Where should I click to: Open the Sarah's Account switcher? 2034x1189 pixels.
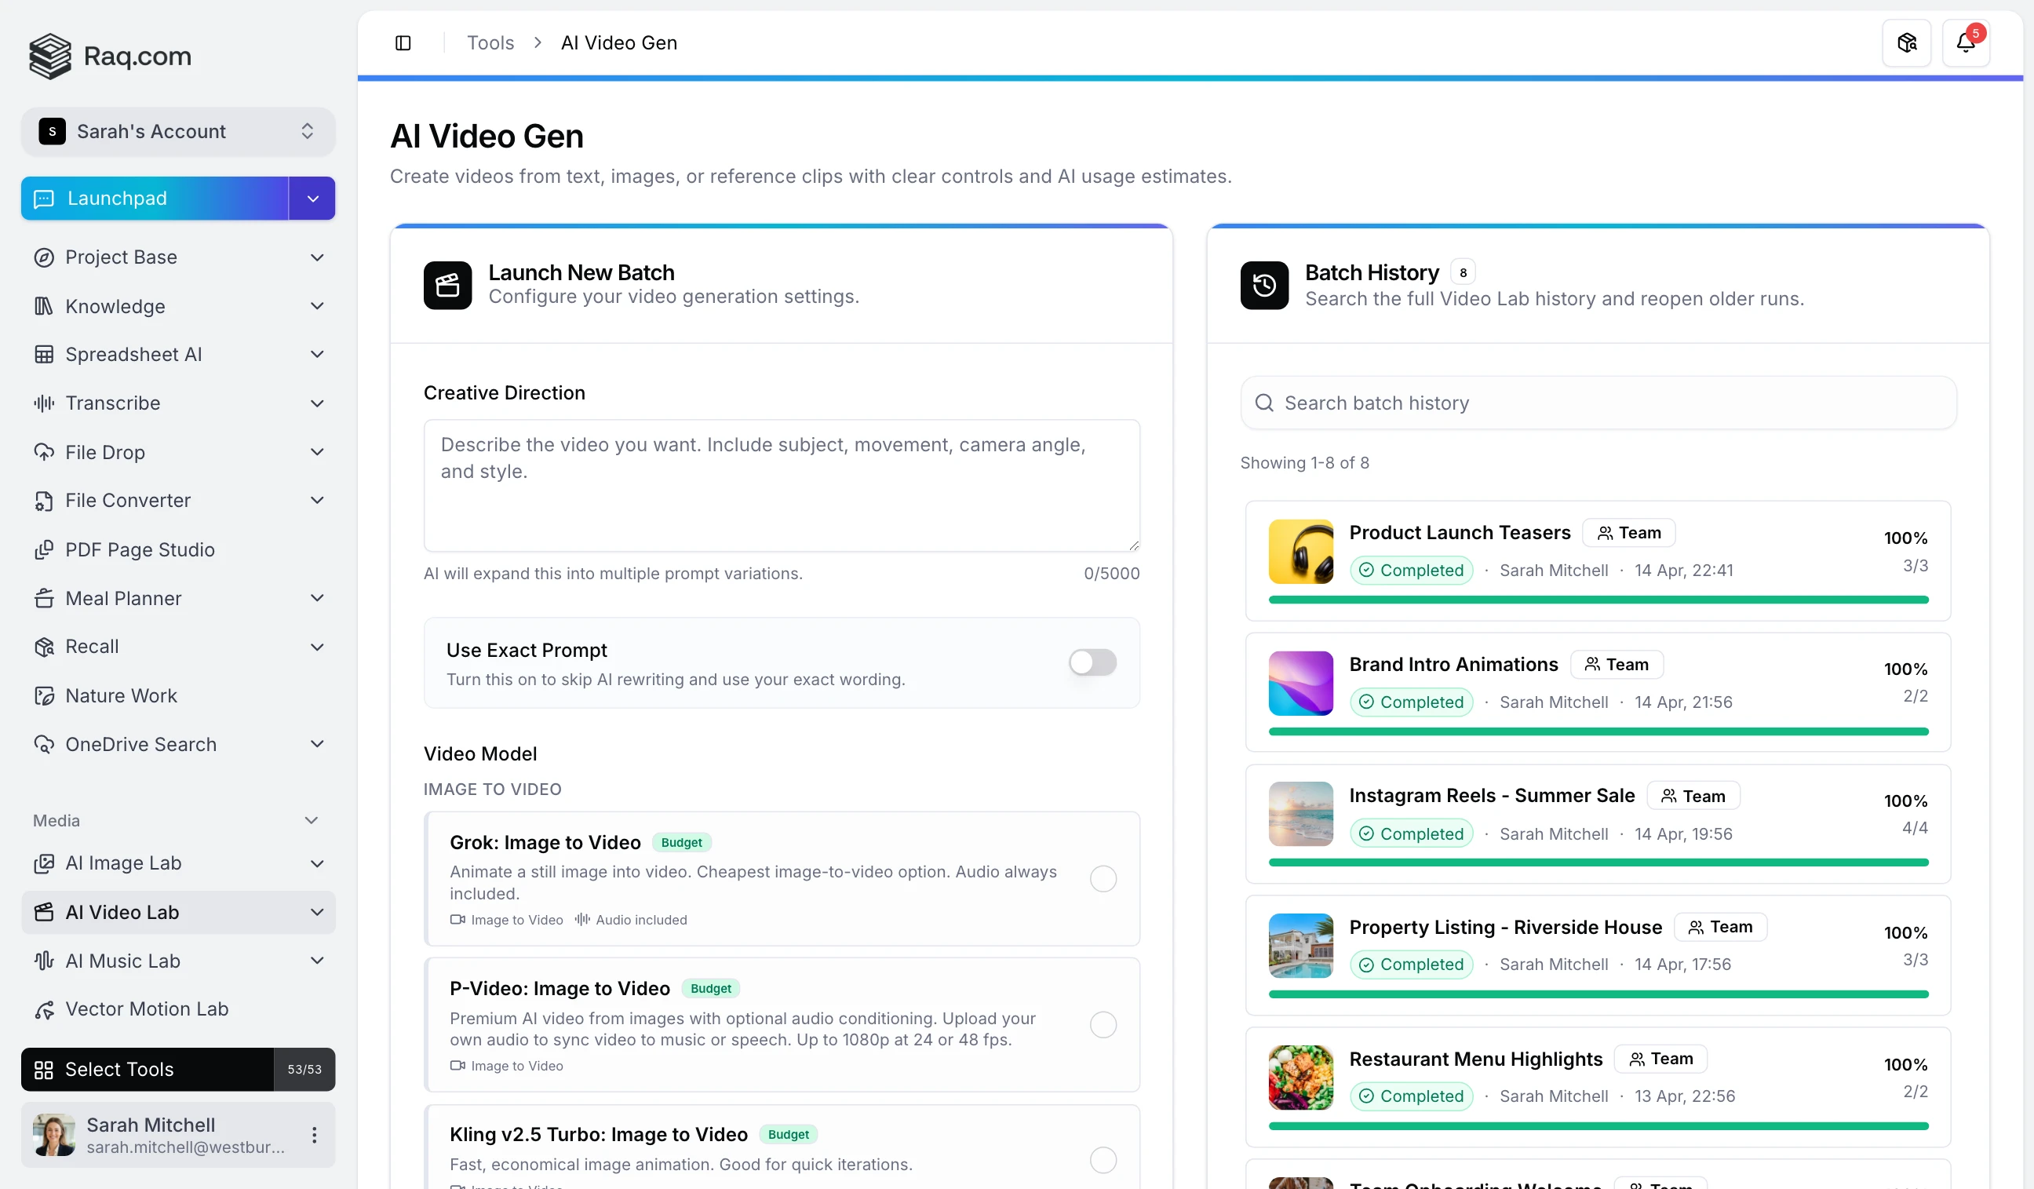coord(177,131)
